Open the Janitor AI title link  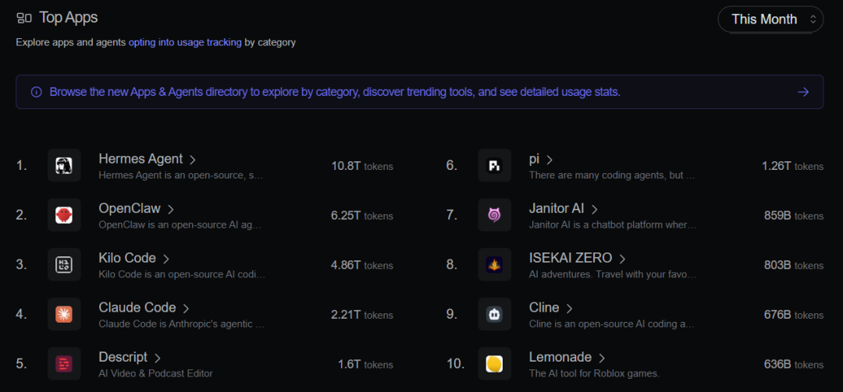coord(557,208)
